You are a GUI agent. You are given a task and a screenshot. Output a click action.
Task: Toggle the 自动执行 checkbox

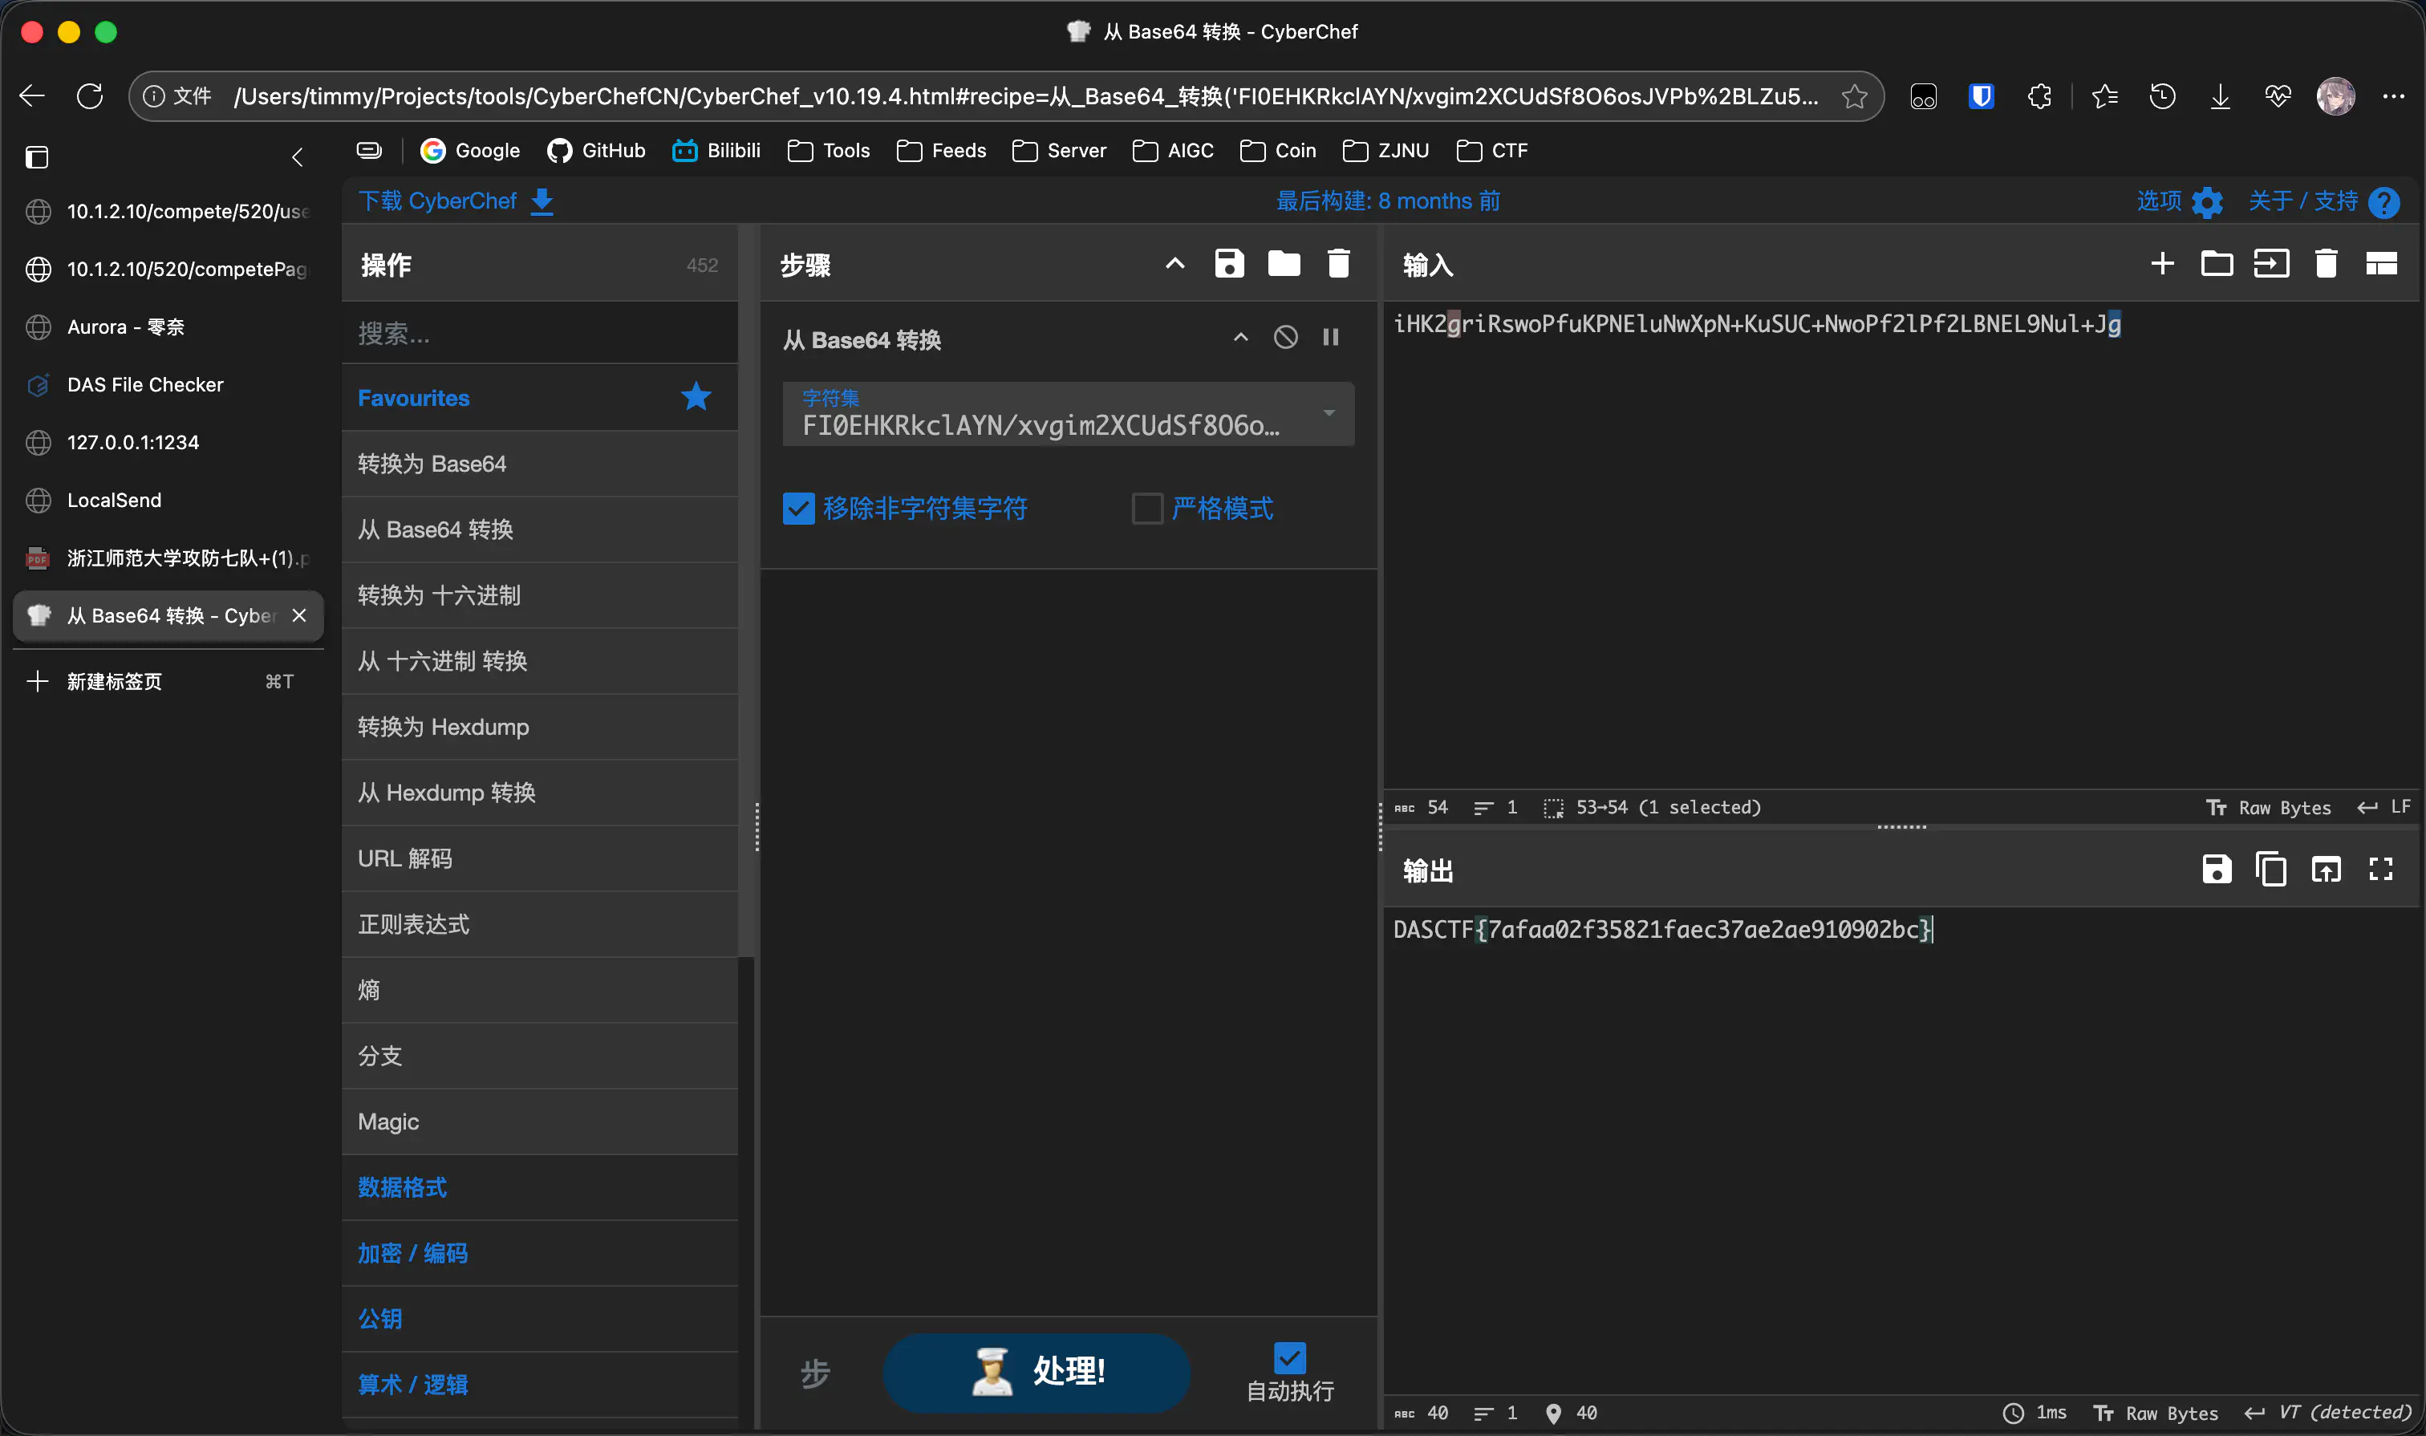pos(1289,1357)
